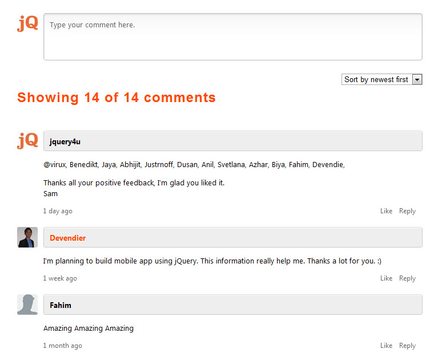
Task: Reply to Devendier's comment
Action: coord(407,278)
